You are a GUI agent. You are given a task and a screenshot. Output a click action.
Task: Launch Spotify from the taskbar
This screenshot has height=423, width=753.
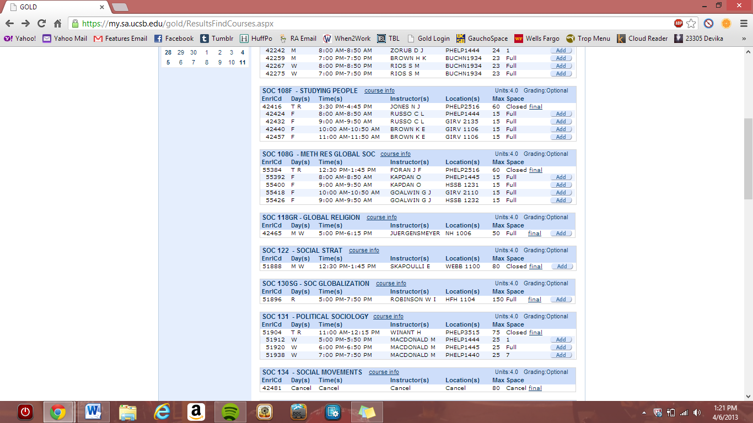pos(230,411)
